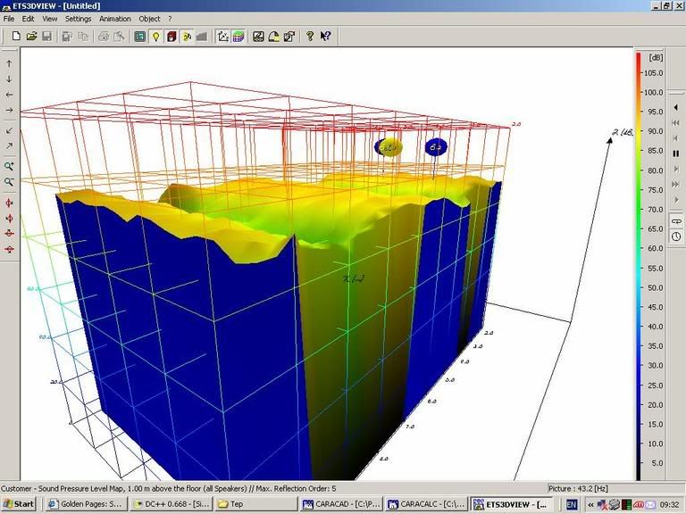Viewport: 686px width, 514px height.
Task: Click the Windows Start button
Action: click(x=19, y=504)
